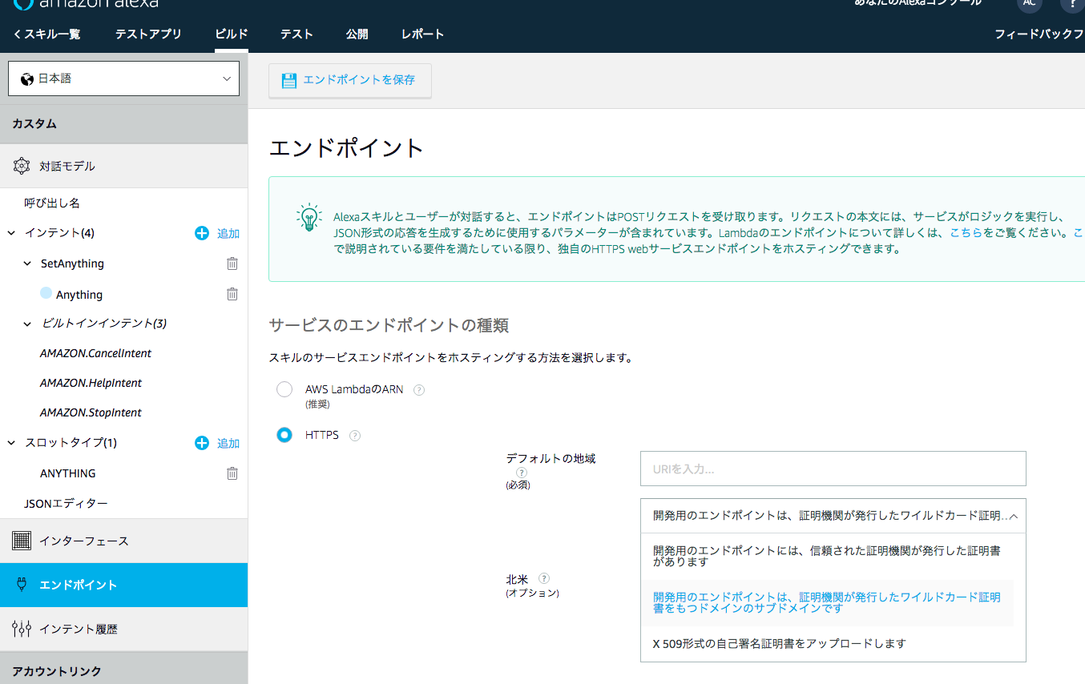This screenshot has width=1085, height=684.
Task: Click the エンドポイント plug icon
Action: [x=22, y=585]
